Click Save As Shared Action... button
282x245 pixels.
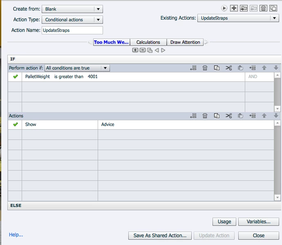click(x=160, y=236)
